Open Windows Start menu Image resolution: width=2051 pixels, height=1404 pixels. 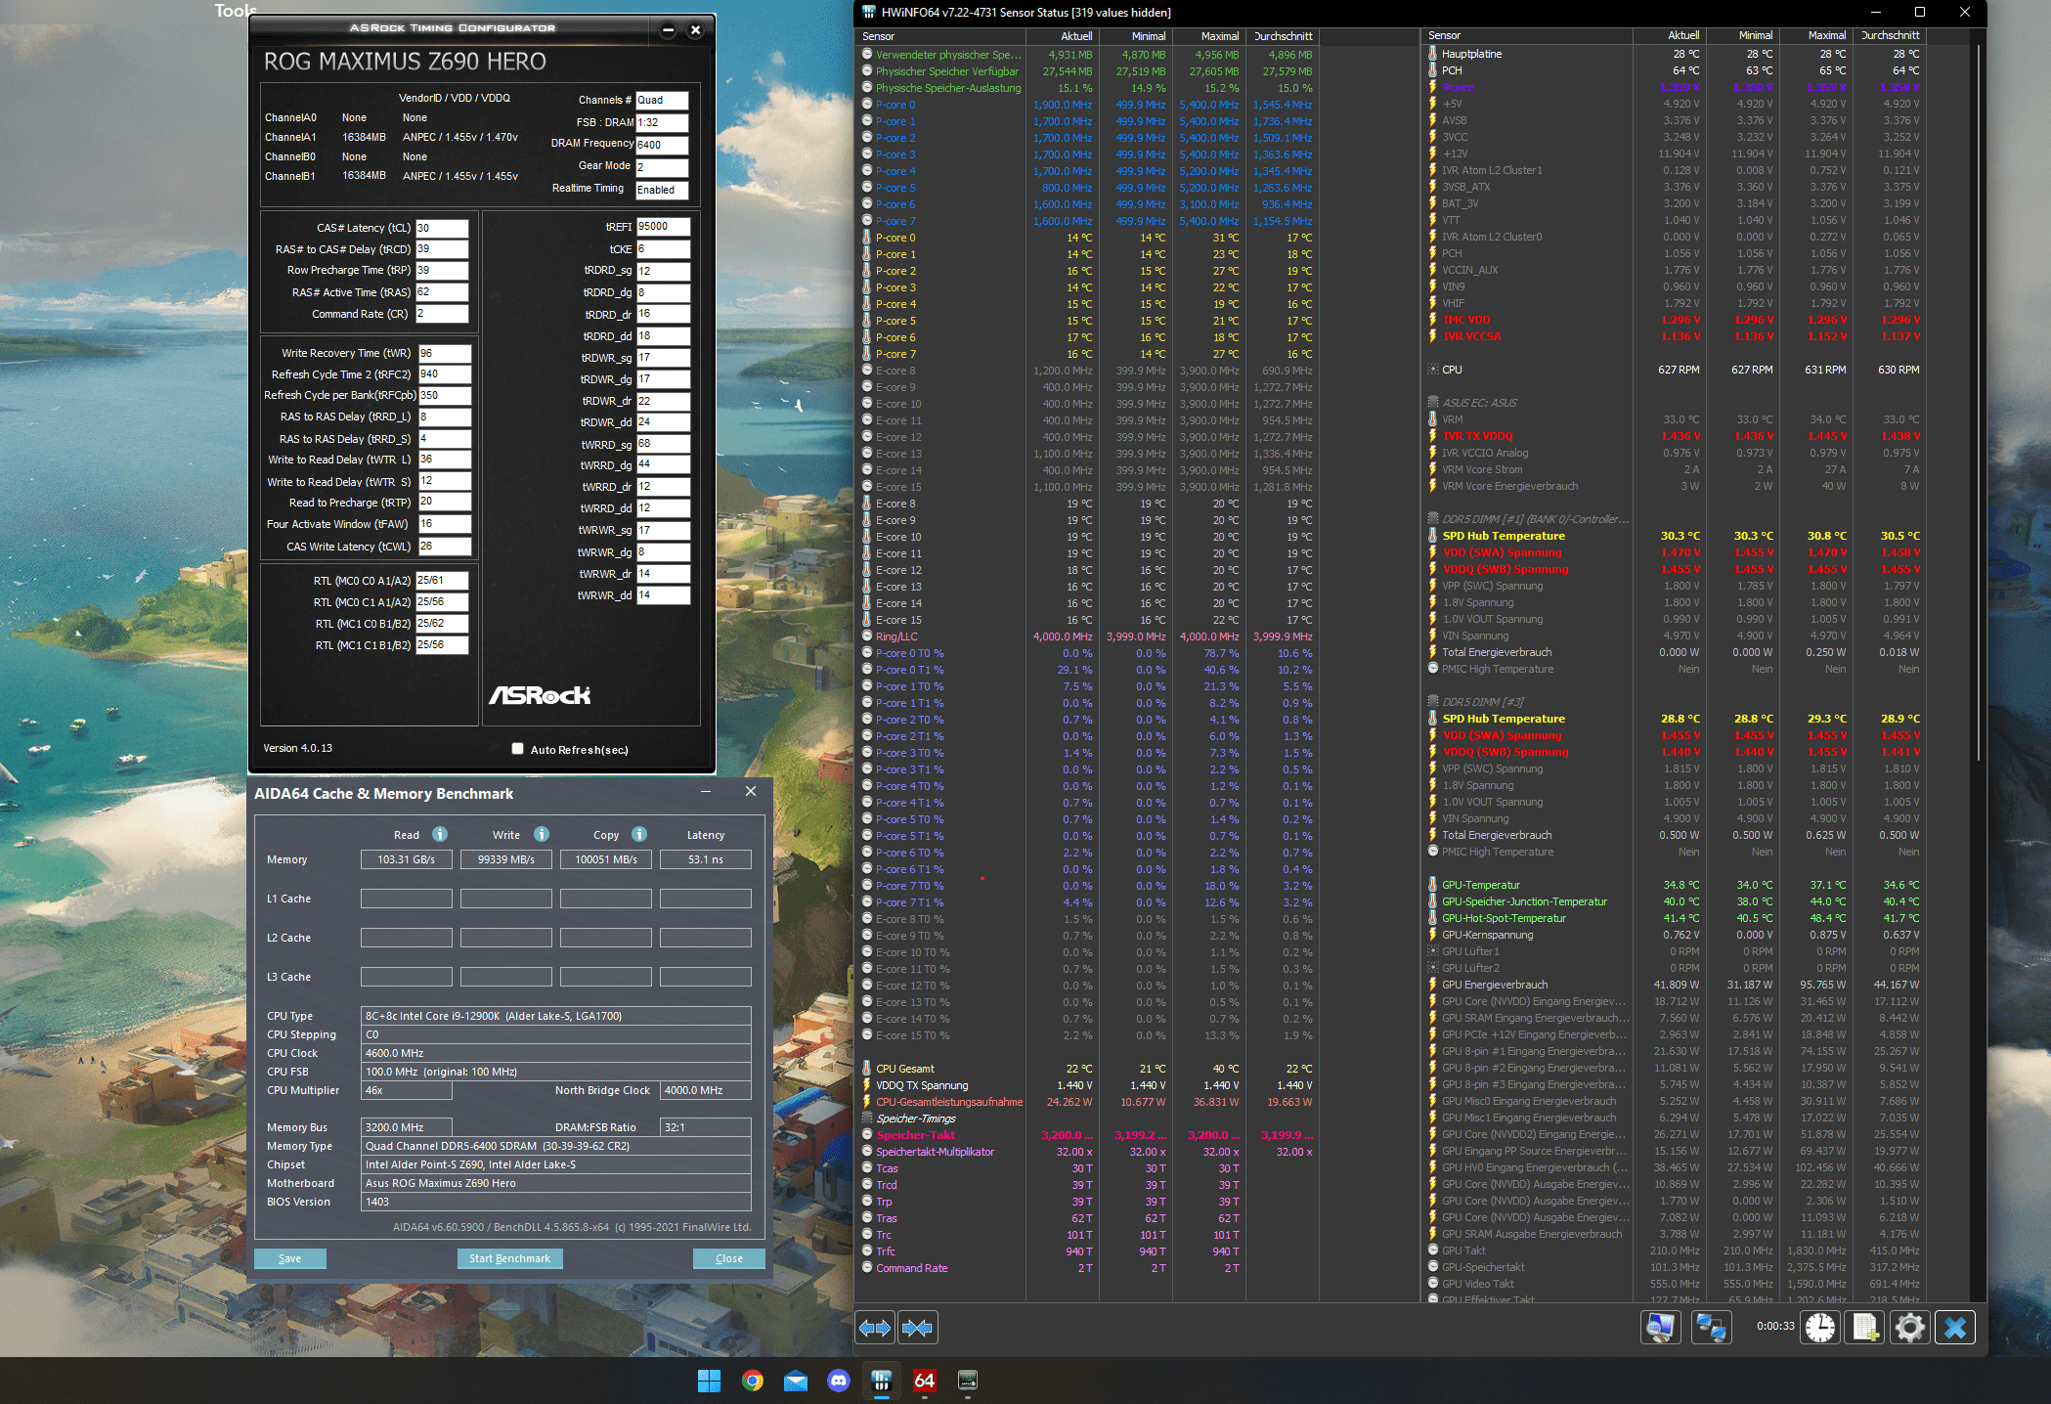click(x=709, y=1381)
